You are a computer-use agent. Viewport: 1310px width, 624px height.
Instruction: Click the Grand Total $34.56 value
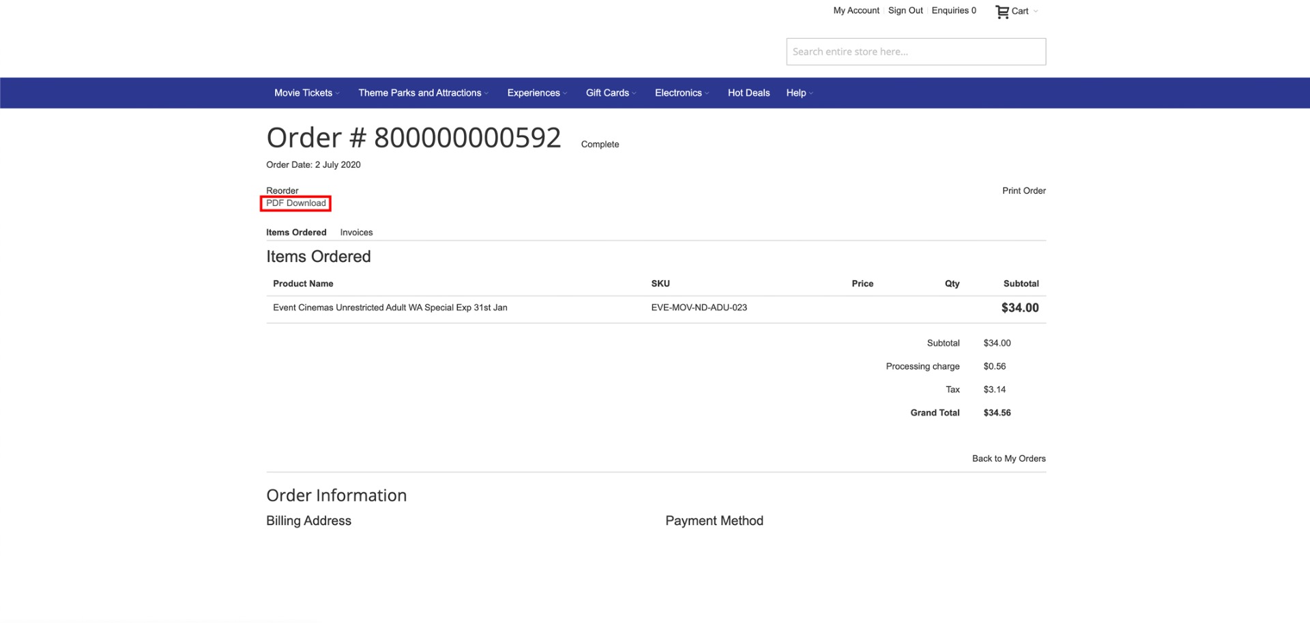(x=997, y=413)
